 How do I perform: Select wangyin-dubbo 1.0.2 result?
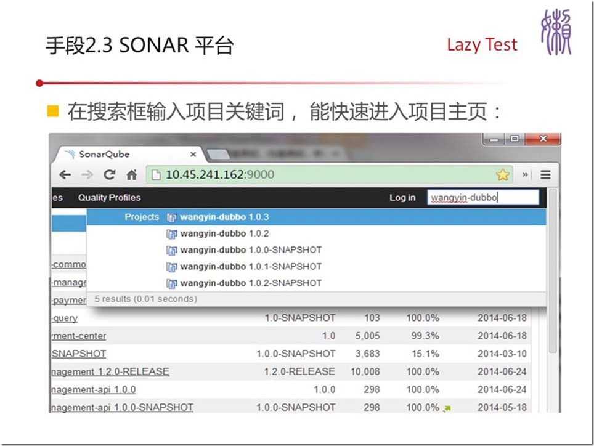coord(316,233)
